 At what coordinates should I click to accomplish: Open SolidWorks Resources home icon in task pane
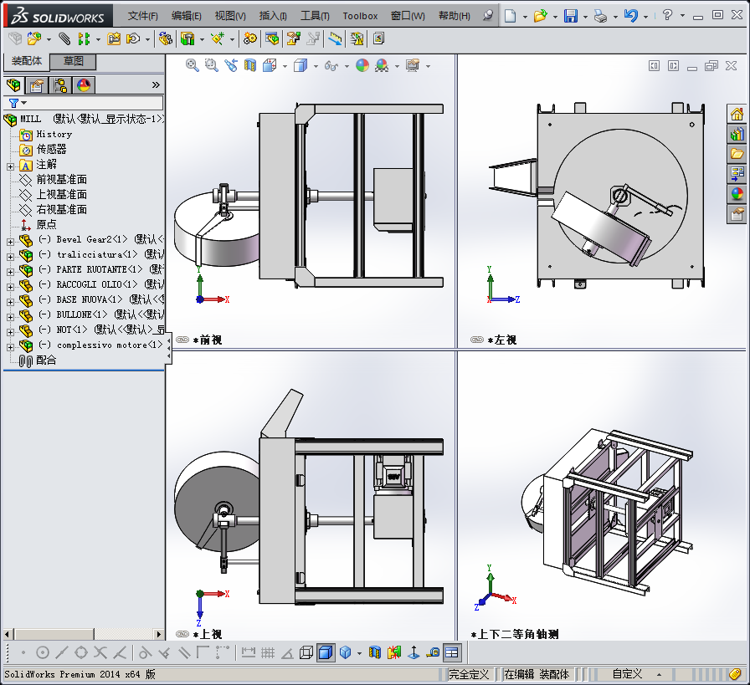click(737, 114)
